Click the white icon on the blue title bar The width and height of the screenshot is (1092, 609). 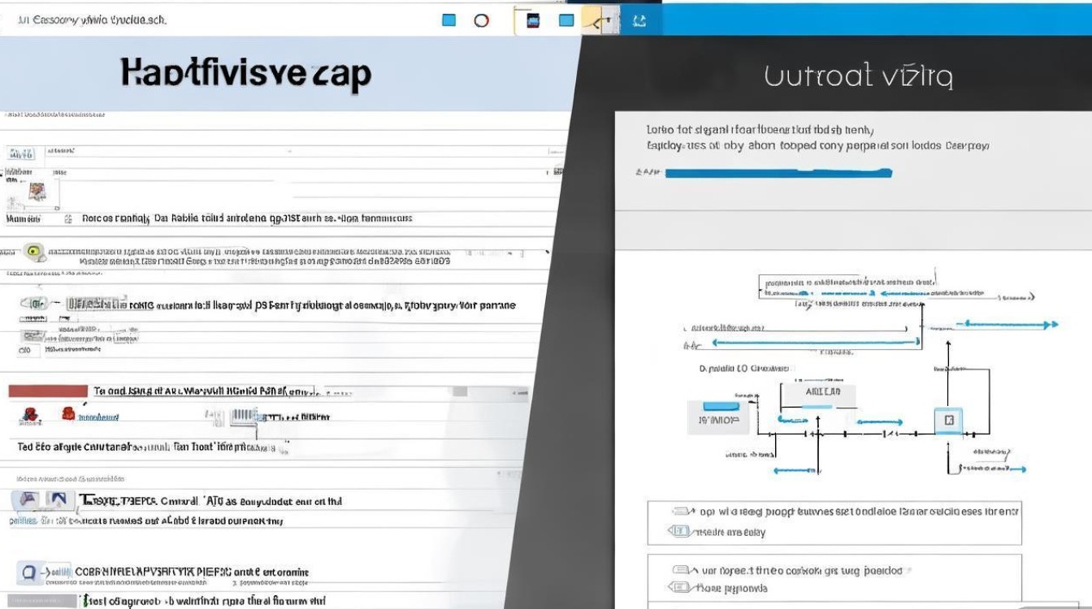639,20
